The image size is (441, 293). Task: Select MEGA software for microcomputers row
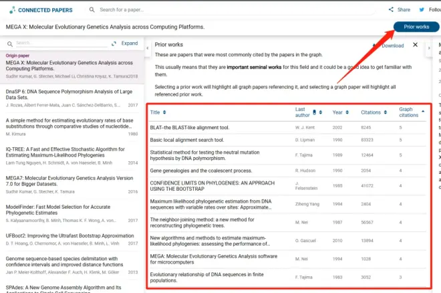tap(287, 260)
